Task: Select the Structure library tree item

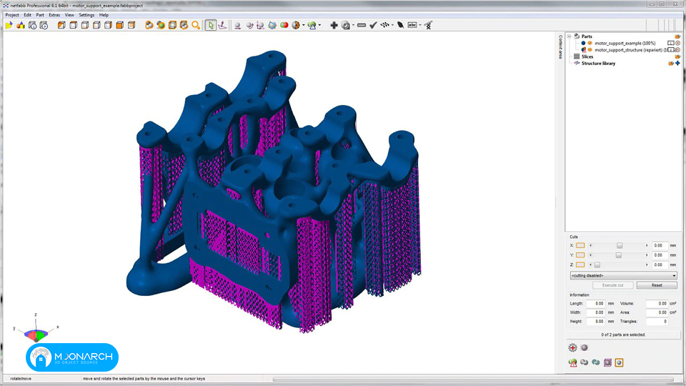Action: [598, 64]
